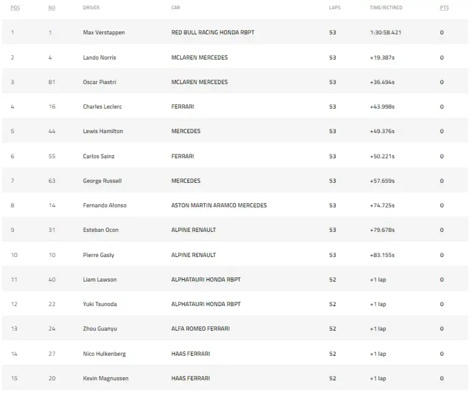Open Carlos Sainz driver entry

[99, 156]
